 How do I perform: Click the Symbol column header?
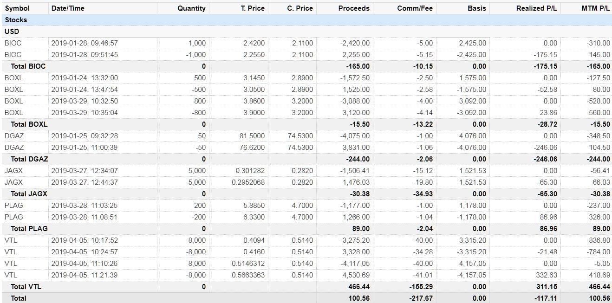[17, 8]
